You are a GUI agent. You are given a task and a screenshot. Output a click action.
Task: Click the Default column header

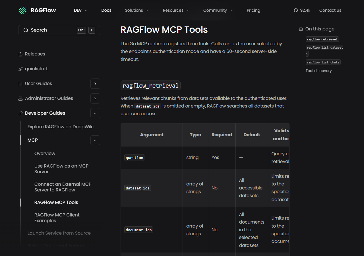point(252,135)
